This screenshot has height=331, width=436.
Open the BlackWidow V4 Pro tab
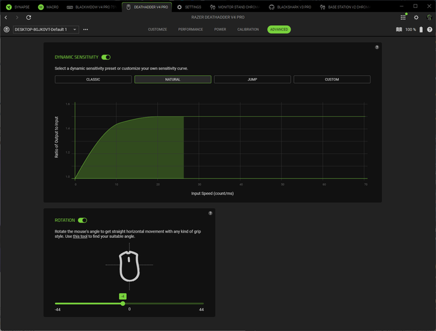(x=91, y=7)
